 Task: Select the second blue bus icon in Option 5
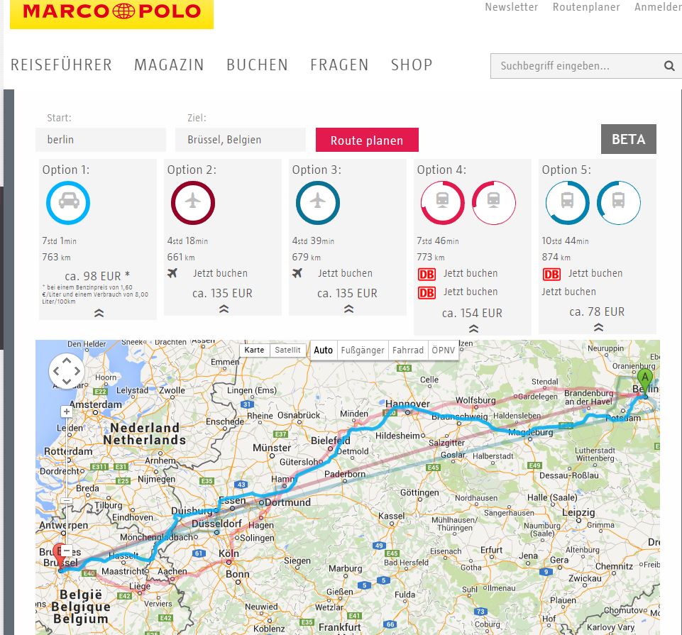pyautogui.click(x=619, y=203)
